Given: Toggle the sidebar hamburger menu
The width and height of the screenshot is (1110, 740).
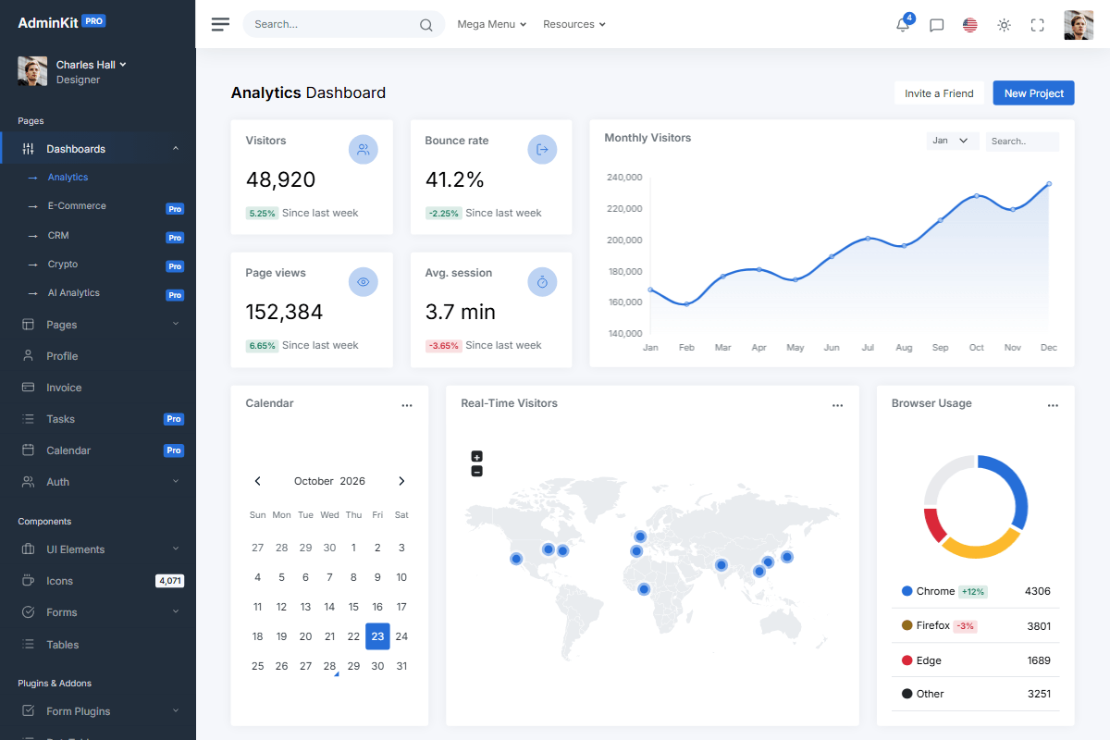Looking at the screenshot, I should [x=220, y=24].
